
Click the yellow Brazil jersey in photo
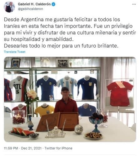coord(44,110)
